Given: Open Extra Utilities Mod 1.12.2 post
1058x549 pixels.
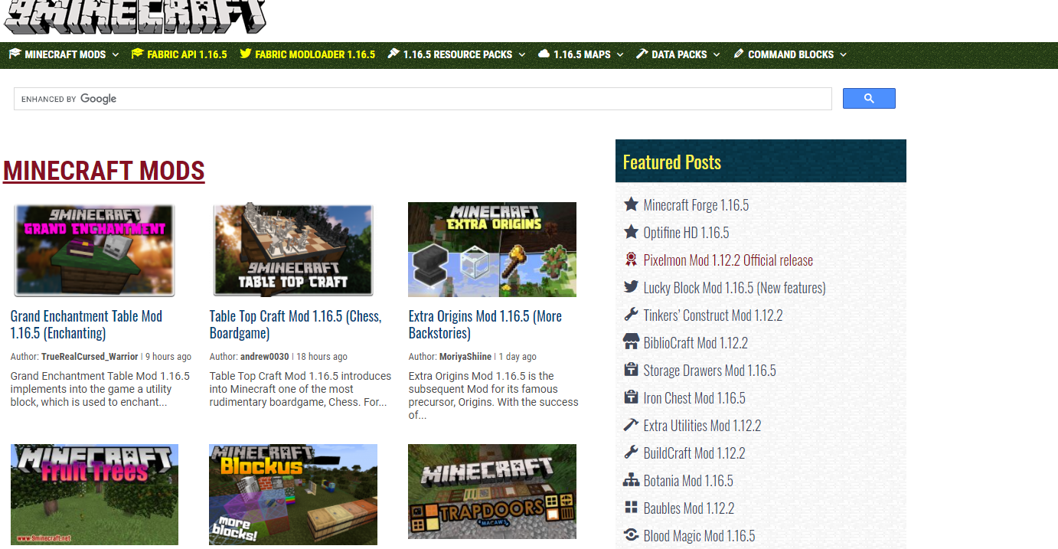Looking at the screenshot, I should click(x=702, y=426).
